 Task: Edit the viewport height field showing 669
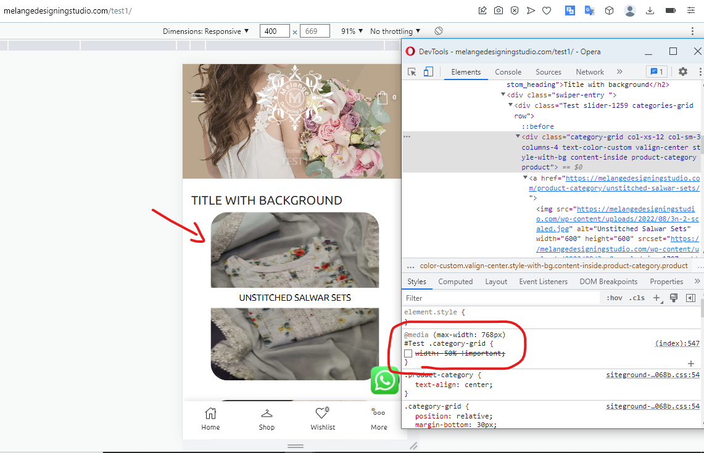(315, 31)
